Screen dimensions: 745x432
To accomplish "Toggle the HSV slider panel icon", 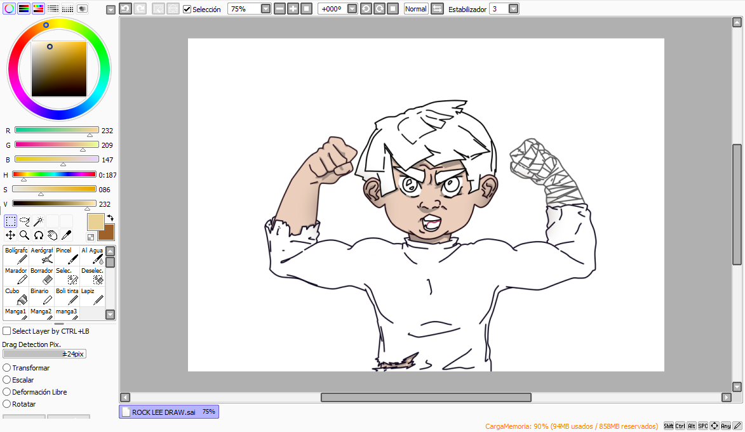I will 39,8.
